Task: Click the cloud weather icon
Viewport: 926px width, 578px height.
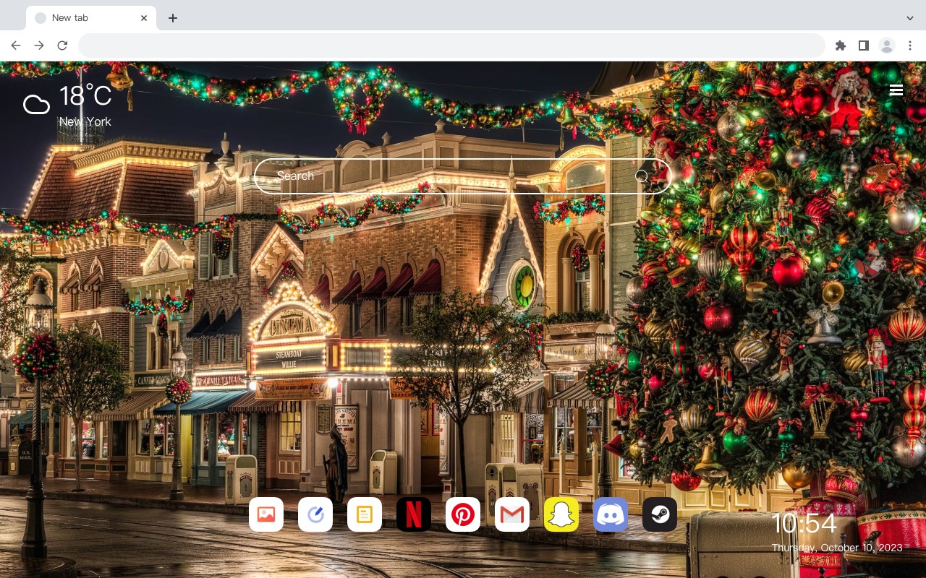Action: [36, 105]
